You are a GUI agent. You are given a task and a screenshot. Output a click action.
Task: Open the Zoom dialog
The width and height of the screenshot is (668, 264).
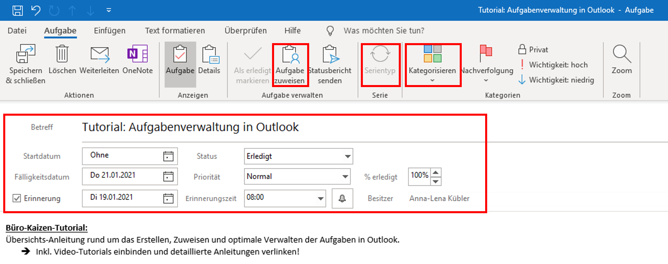coord(622,60)
